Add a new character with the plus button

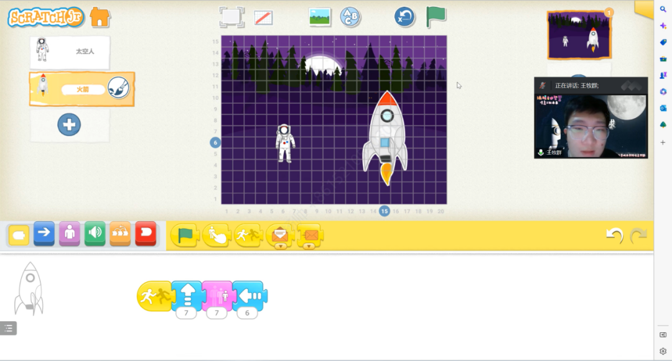[69, 124]
